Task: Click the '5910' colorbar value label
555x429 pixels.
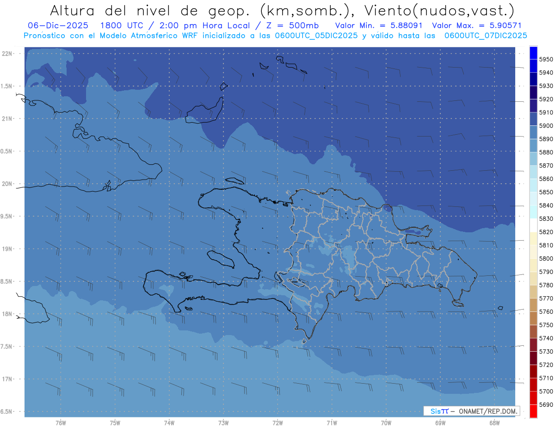Action: tap(546, 112)
